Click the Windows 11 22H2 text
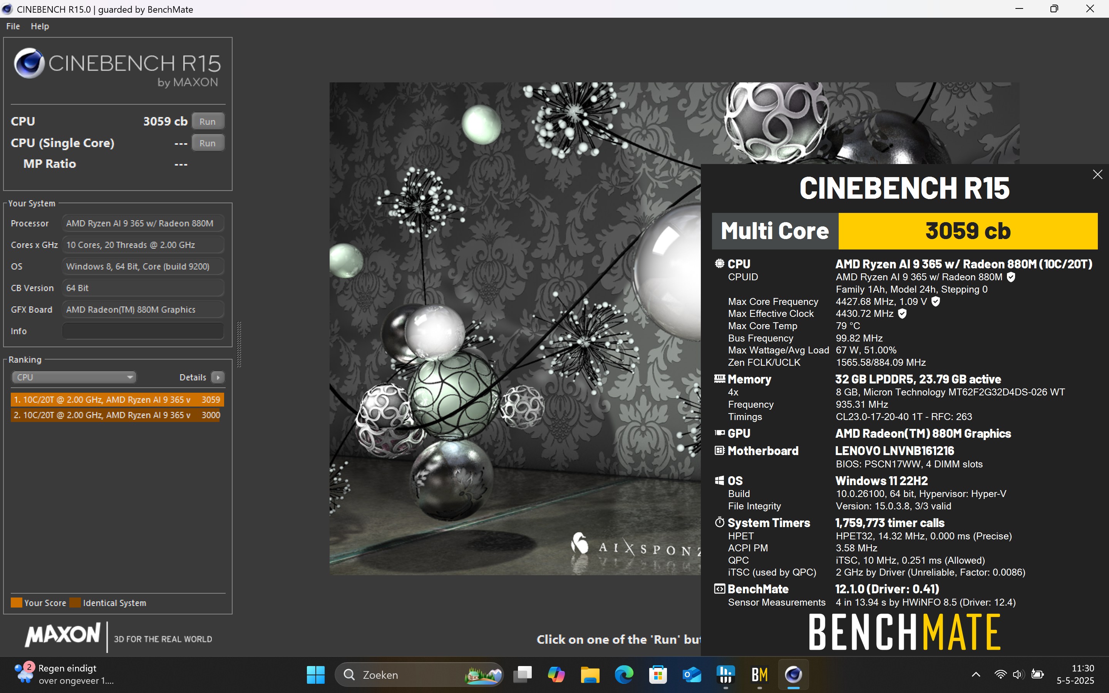The width and height of the screenshot is (1109, 693). tap(881, 481)
